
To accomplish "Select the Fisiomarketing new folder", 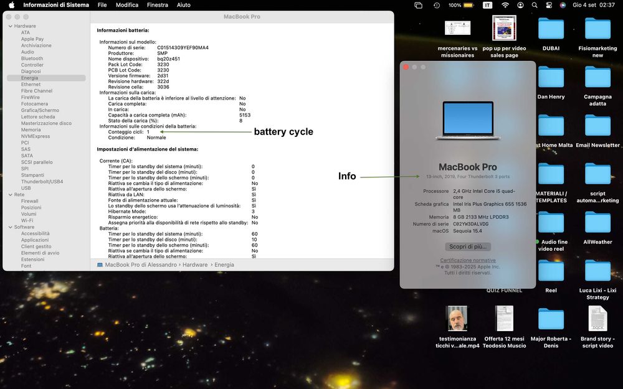I will 597,29.
